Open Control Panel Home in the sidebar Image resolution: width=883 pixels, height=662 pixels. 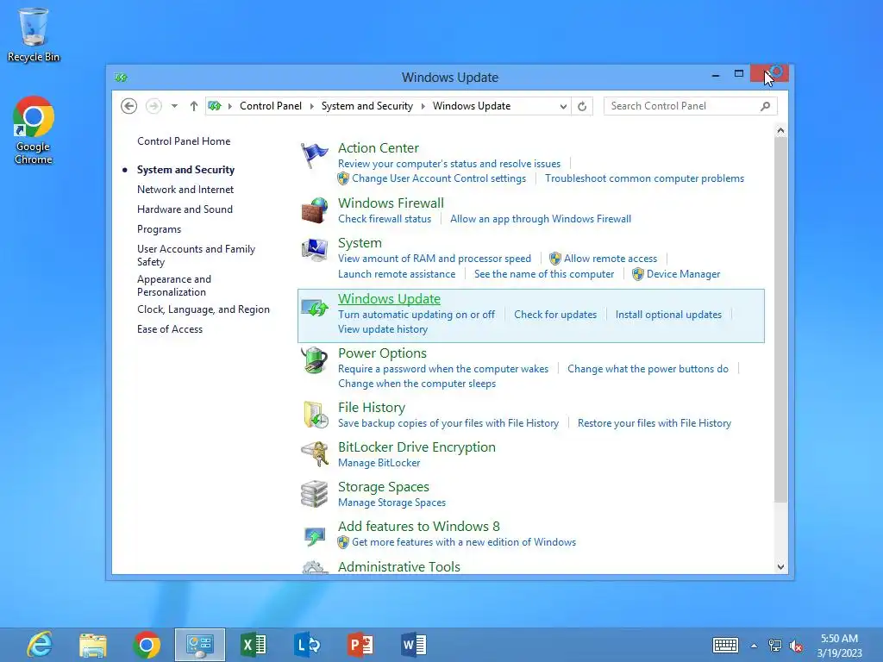pyautogui.click(x=184, y=141)
